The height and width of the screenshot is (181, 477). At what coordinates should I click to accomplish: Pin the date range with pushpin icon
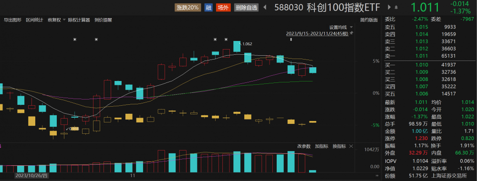[x=352, y=33]
